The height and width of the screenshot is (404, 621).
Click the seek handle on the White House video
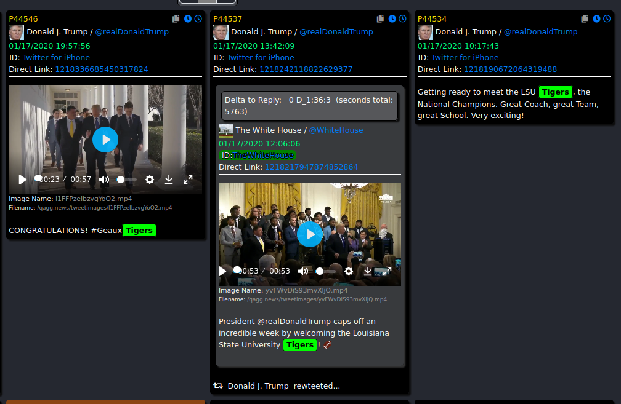click(237, 269)
